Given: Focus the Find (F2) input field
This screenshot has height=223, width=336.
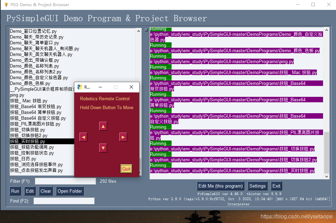Looking at the screenshot, I should point(64,201).
